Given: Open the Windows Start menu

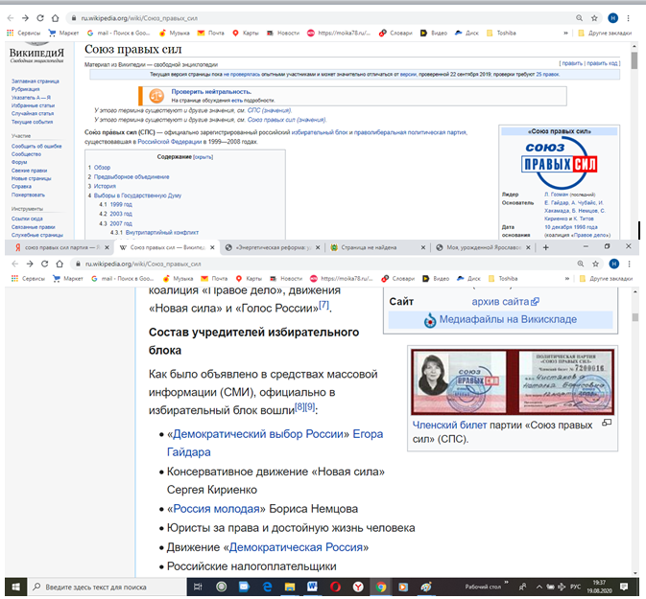Looking at the screenshot, I should [x=15, y=587].
